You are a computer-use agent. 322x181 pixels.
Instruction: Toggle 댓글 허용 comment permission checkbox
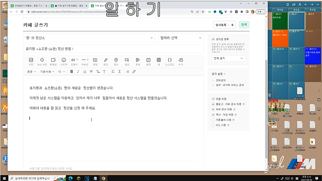tap(213, 99)
